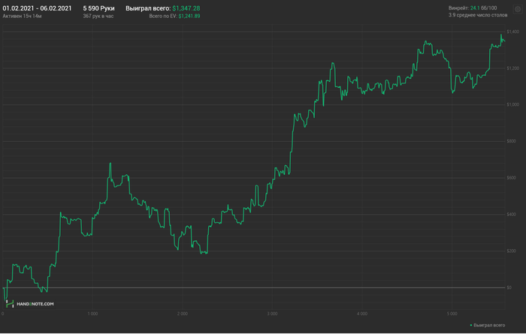This screenshot has width=526, height=334.
Task: Open graph settings with the gear icon
Action: tap(518, 9)
